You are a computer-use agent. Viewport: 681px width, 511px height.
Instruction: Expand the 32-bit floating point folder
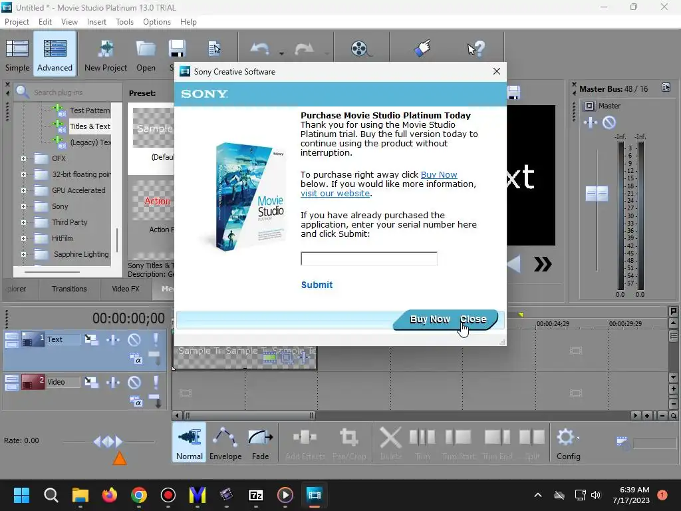coord(23,175)
